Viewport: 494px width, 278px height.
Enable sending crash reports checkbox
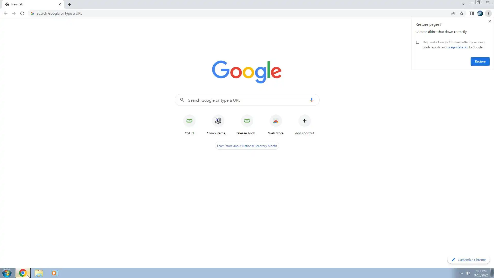tap(418, 42)
